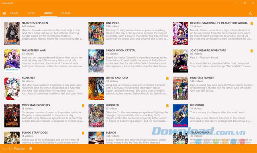Click "Part 1 - Phantom Blood" text
257x153 pixels.
[204, 58]
